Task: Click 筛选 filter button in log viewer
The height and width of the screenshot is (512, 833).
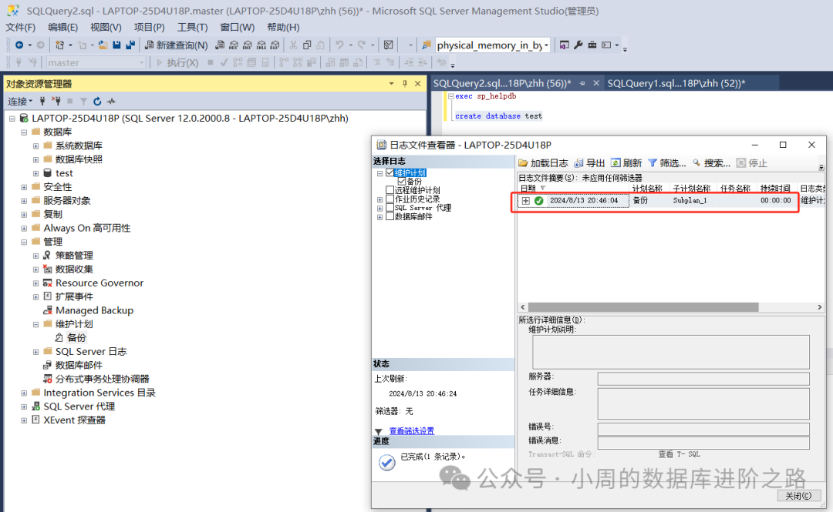Action: point(666,163)
